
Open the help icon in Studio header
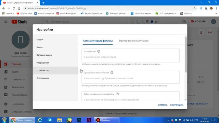pyautogui.click(x=184, y=22)
